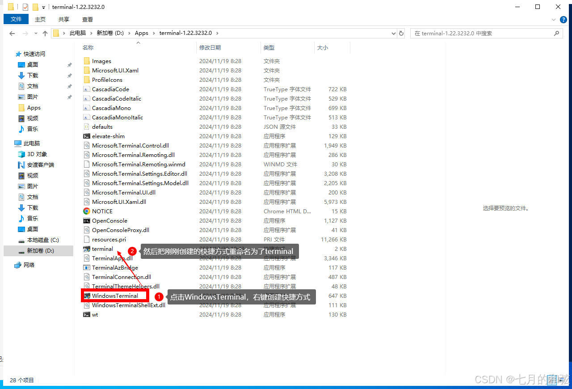Click the 此电脑 breadcrumb segment

click(78, 34)
